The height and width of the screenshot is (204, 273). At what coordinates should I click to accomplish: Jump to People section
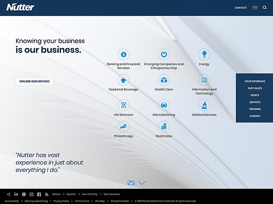click(x=255, y=95)
